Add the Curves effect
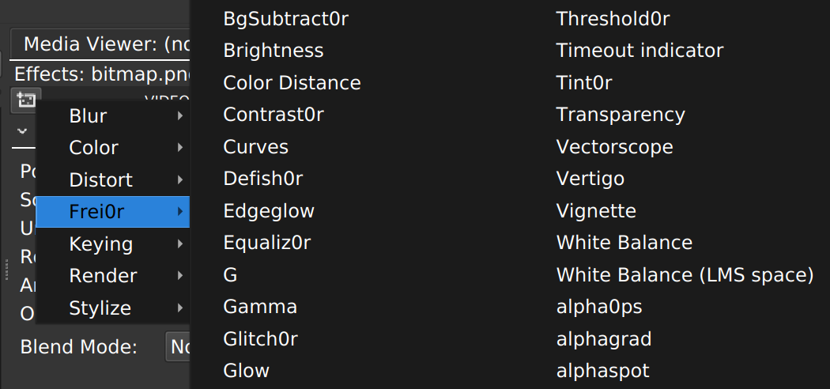830x389 pixels. (x=255, y=146)
